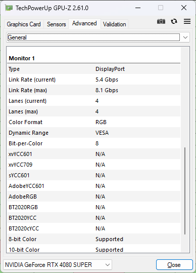Click the 10-bit Color row label
This screenshot has width=196, height=273.
click(24, 250)
